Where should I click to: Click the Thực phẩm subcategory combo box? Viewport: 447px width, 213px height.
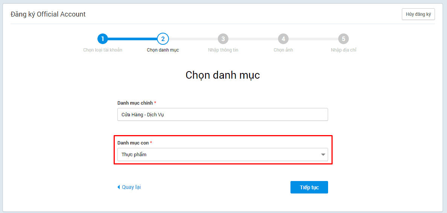(x=218, y=155)
